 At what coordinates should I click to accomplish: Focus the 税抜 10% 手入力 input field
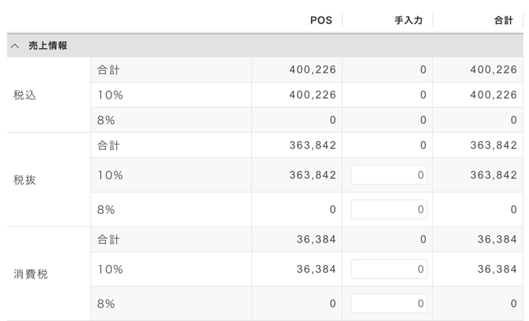pos(388,175)
